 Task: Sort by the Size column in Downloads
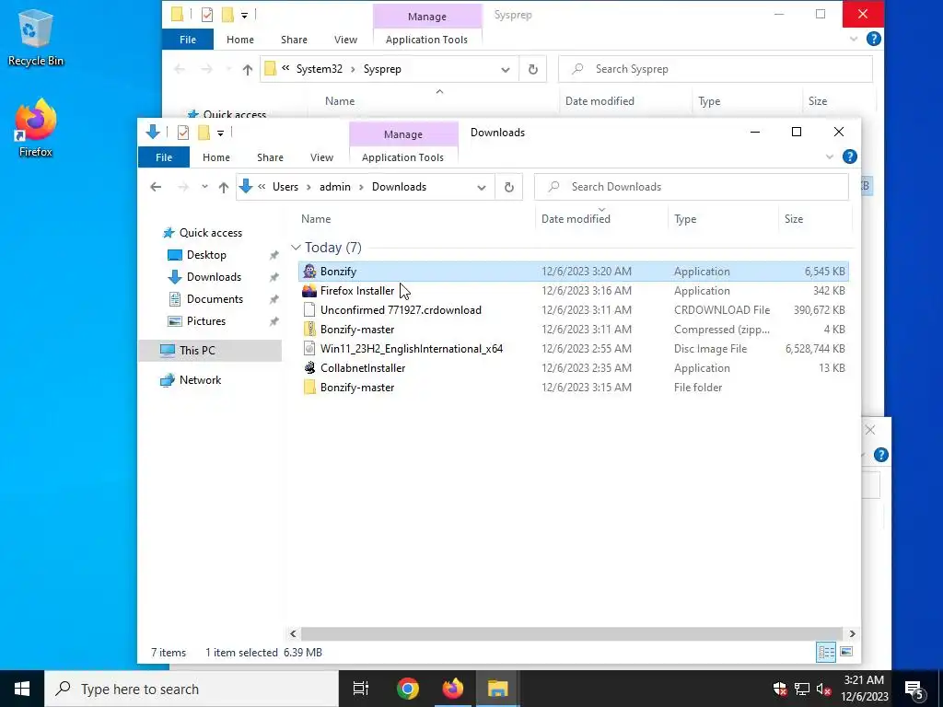pyautogui.click(x=793, y=219)
